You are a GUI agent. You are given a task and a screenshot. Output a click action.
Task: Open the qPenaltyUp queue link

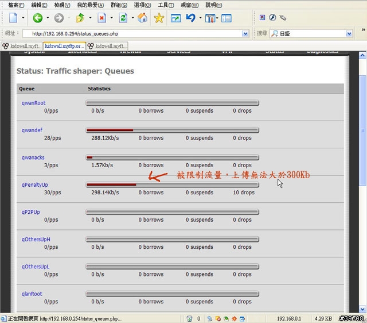click(34, 185)
